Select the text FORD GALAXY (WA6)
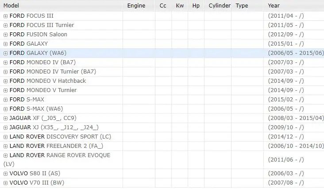Screen dimensions: 324x189 coord(38,53)
